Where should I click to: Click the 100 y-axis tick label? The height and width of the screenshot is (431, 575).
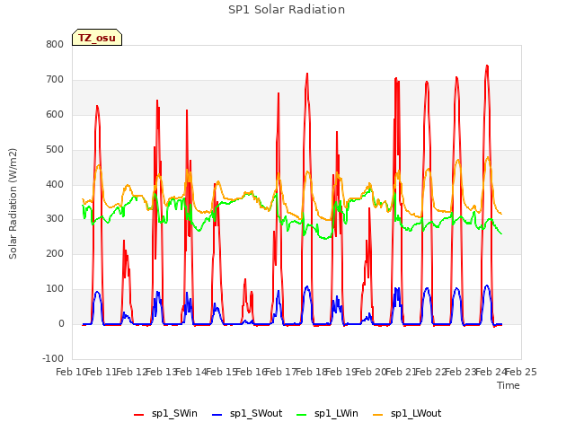point(55,289)
